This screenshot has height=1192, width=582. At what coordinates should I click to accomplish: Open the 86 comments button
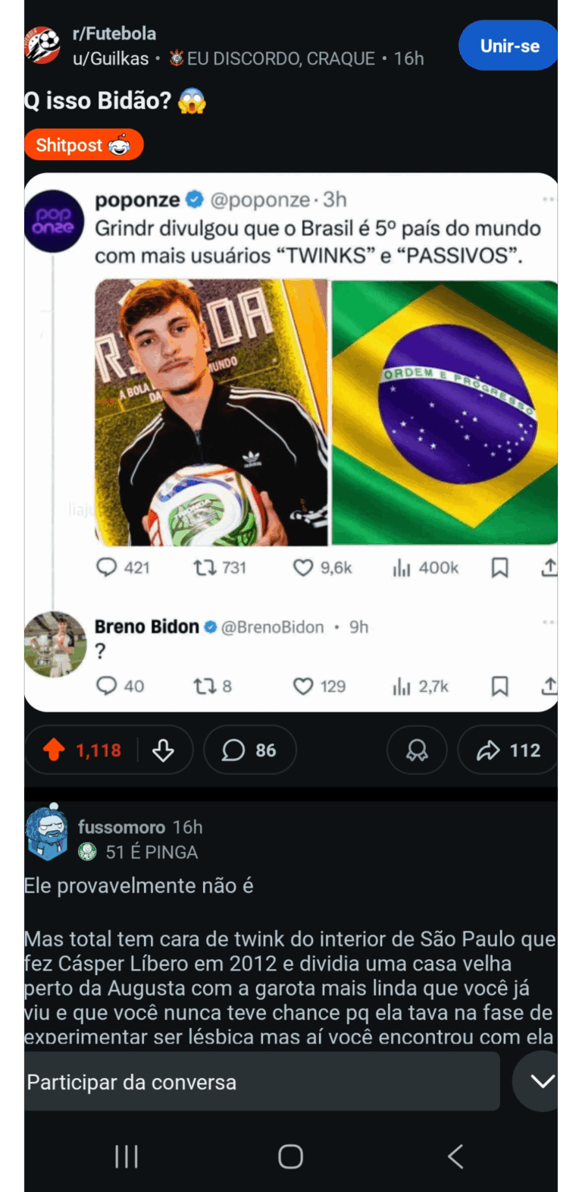point(249,750)
